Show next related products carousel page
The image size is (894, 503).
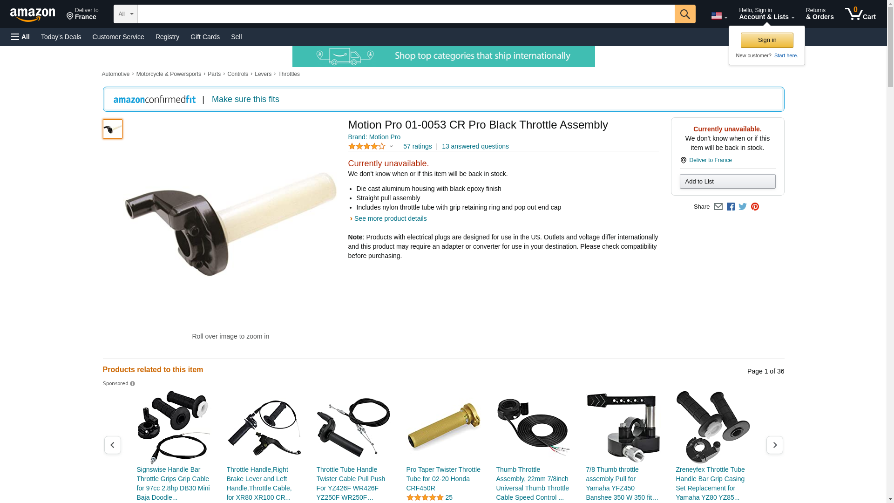774,445
